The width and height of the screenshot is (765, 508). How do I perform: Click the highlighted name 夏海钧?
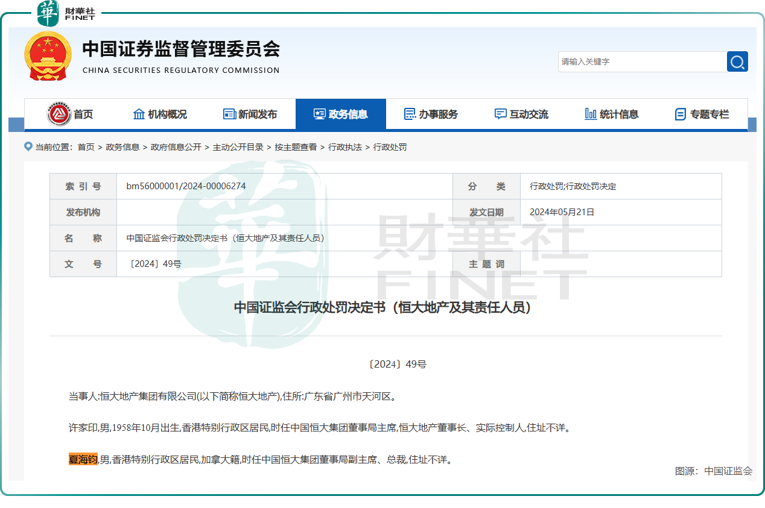pyautogui.click(x=83, y=459)
